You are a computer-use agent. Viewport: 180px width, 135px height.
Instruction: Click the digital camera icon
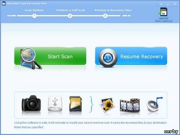31,103
